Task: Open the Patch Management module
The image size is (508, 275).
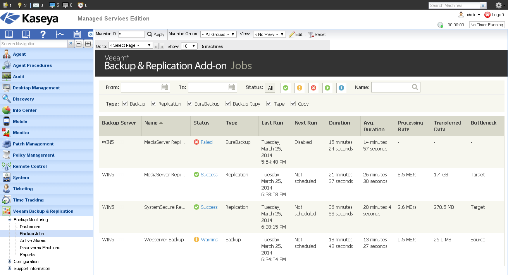Action: (33, 144)
